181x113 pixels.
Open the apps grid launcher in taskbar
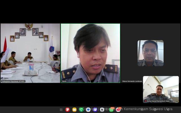click(61, 110)
